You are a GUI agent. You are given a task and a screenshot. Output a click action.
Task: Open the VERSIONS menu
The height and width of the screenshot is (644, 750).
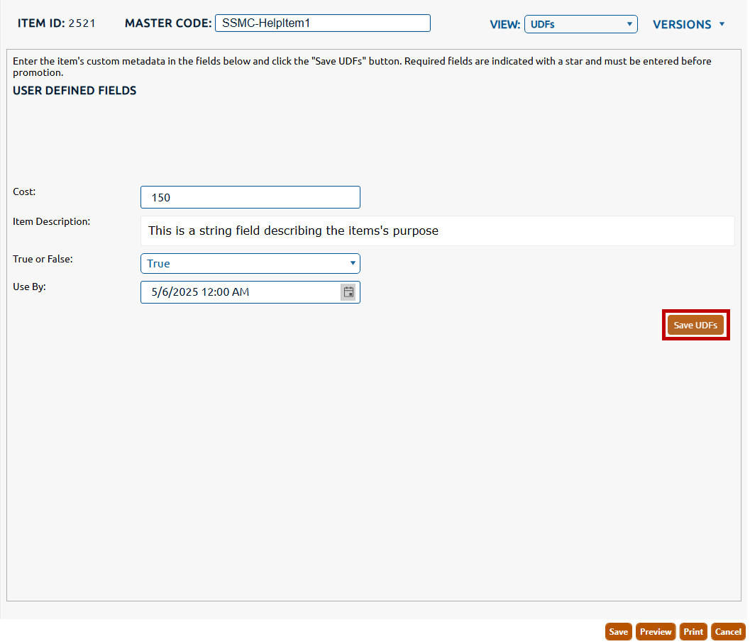pos(688,24)
